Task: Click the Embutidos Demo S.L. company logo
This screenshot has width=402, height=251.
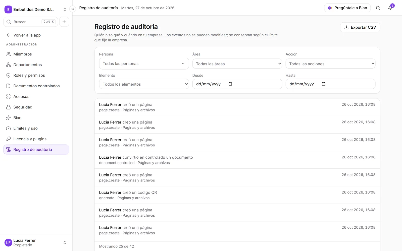Action: (x=8, y=10)
